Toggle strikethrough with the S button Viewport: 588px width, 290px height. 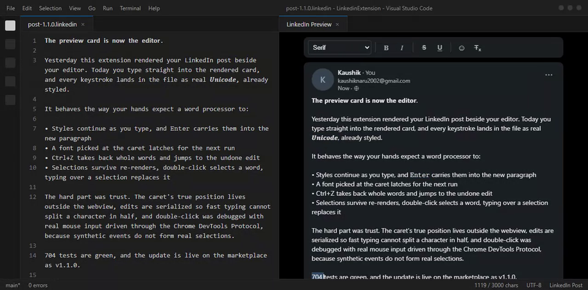point(424,48)
